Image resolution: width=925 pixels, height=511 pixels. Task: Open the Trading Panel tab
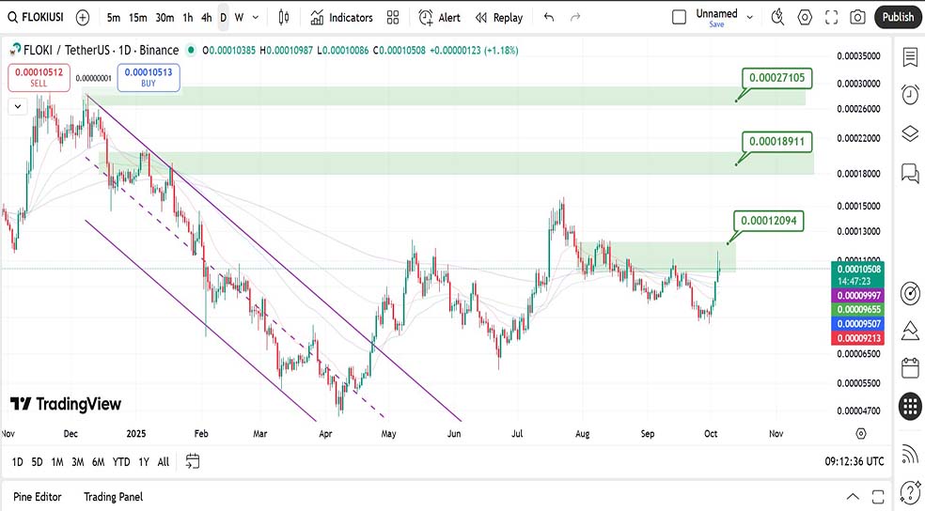coord(113,496)
